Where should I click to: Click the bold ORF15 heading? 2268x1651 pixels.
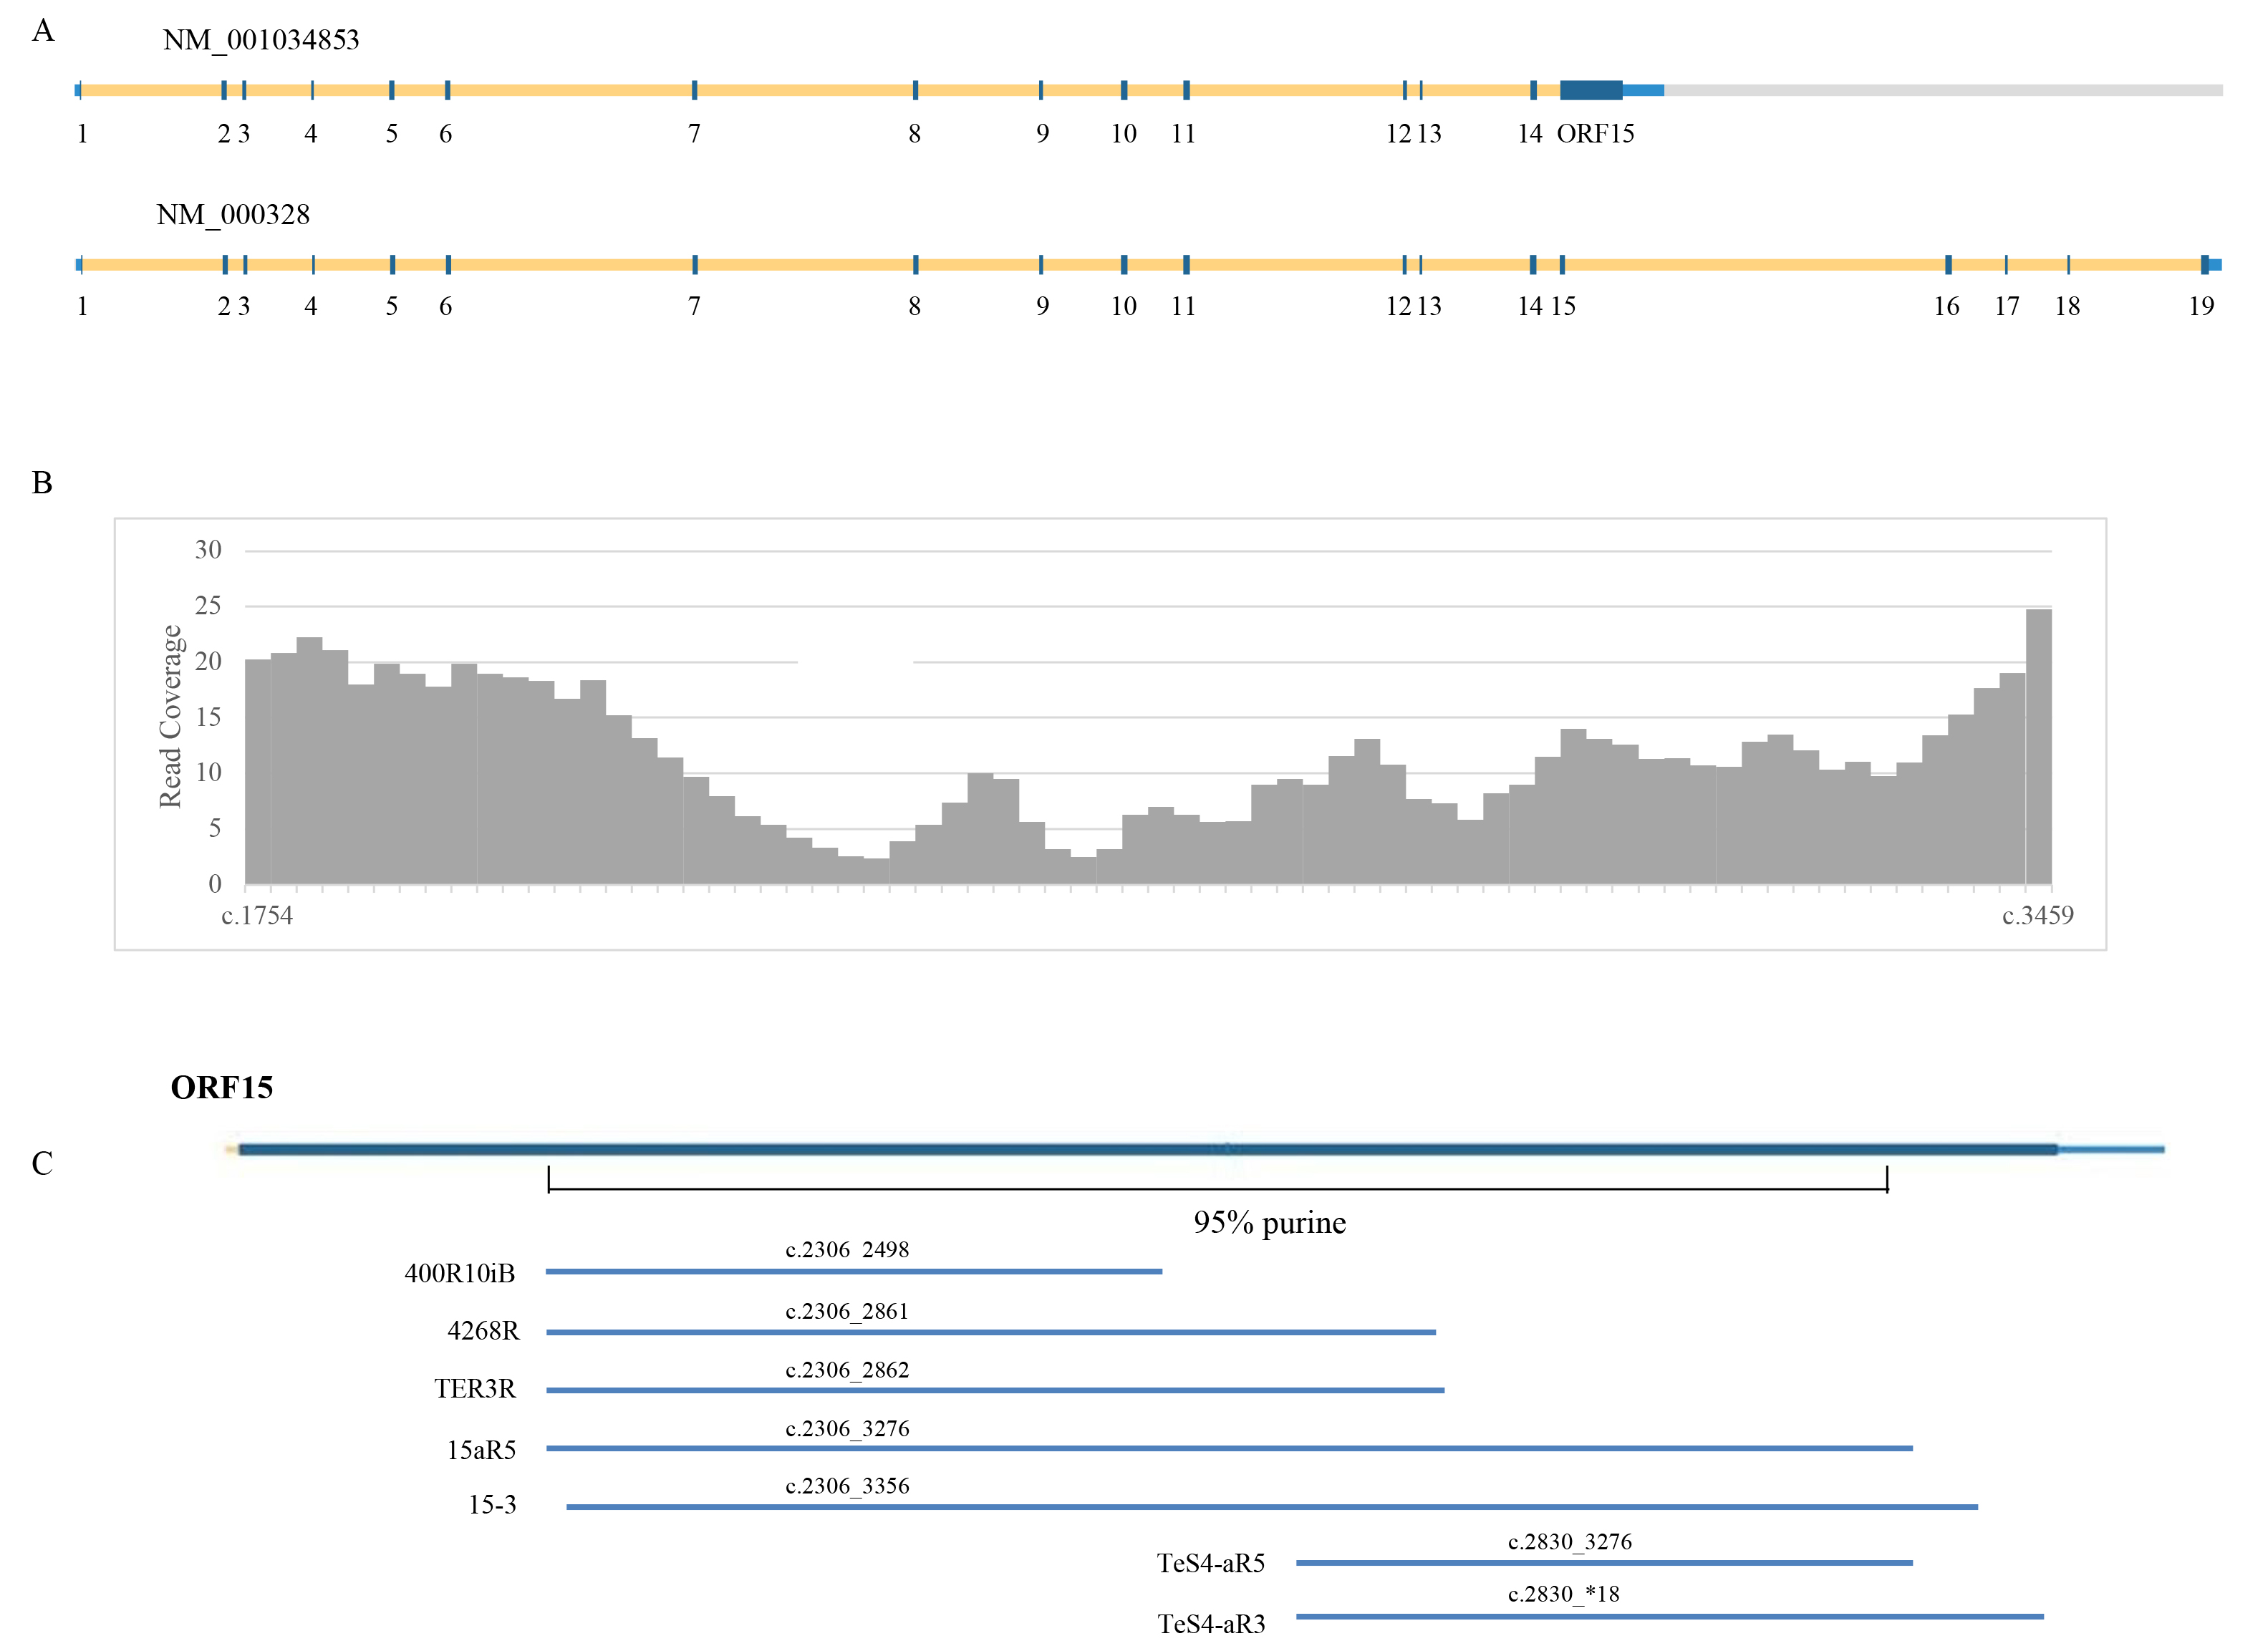point(221,1088)
